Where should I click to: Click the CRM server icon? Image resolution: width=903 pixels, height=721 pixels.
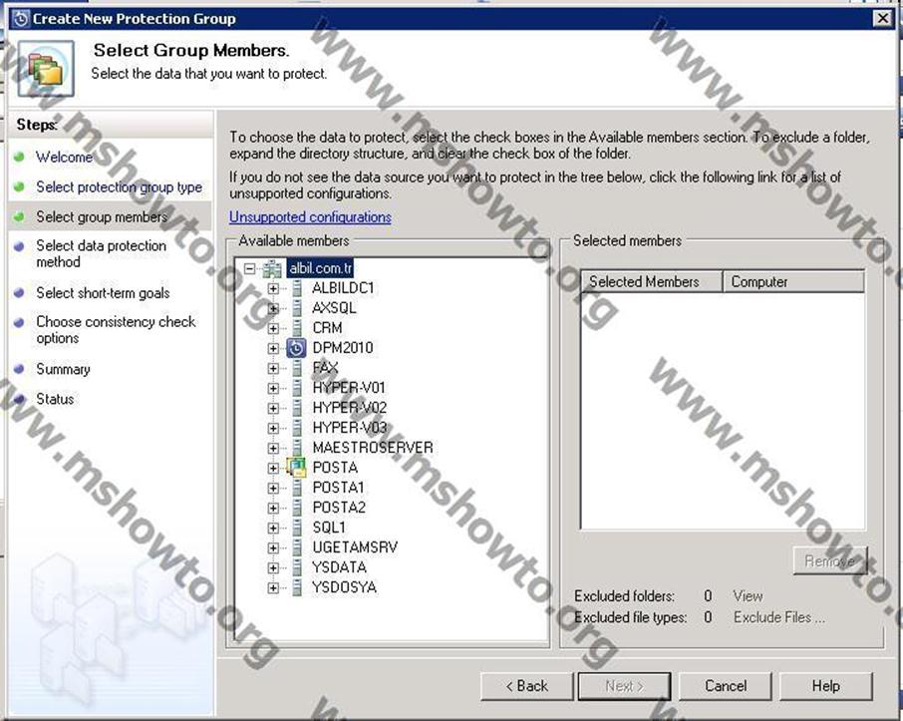tap(297, 328)
